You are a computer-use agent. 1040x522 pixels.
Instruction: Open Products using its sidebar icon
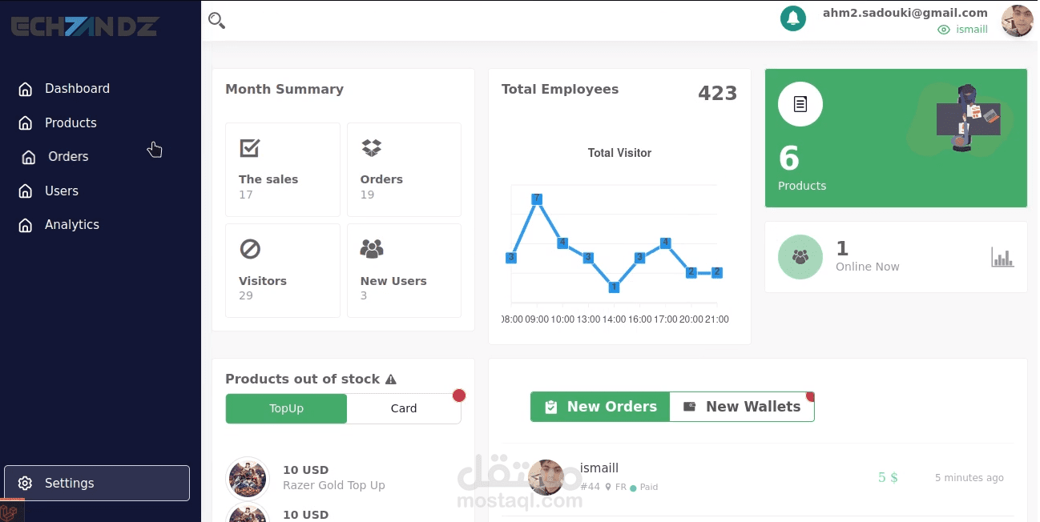(24, 122)
